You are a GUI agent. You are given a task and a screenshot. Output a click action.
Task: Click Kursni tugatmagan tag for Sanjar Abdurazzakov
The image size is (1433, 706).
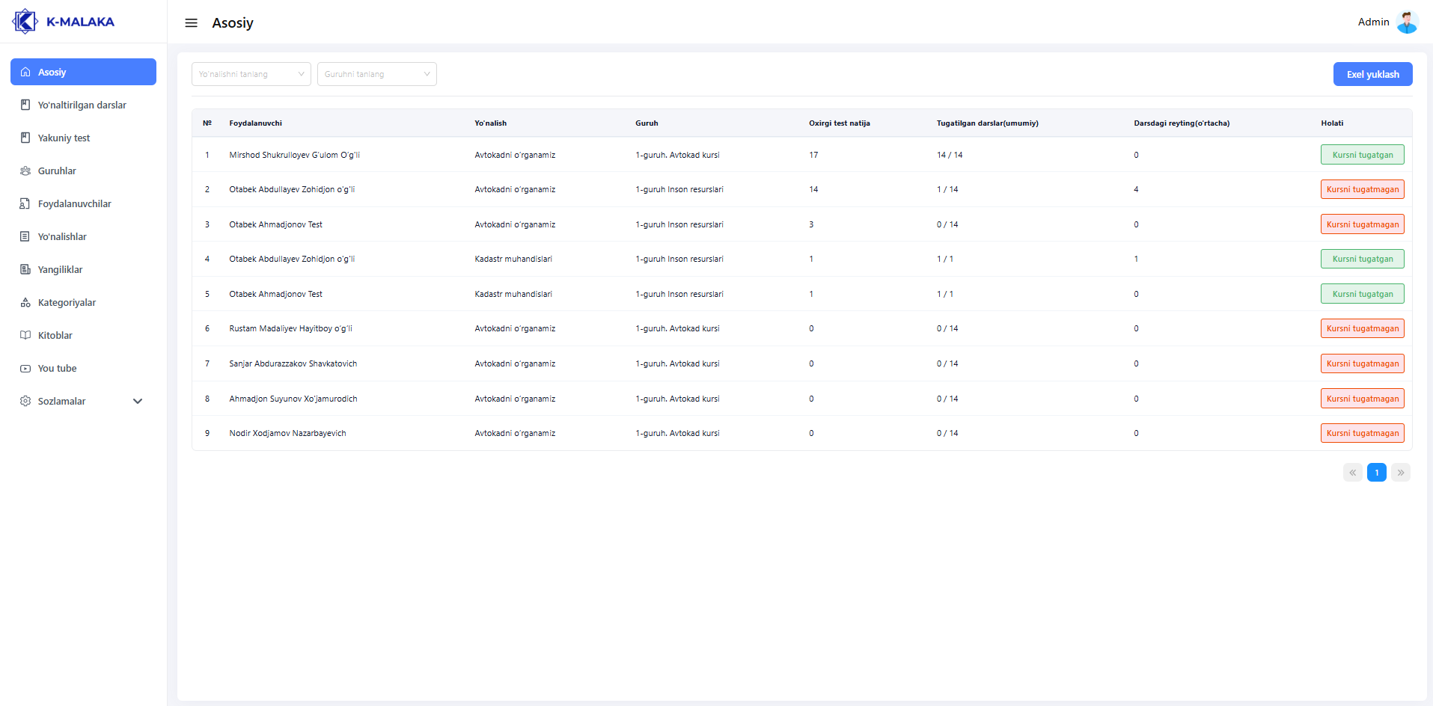[x=1363, y=363]
